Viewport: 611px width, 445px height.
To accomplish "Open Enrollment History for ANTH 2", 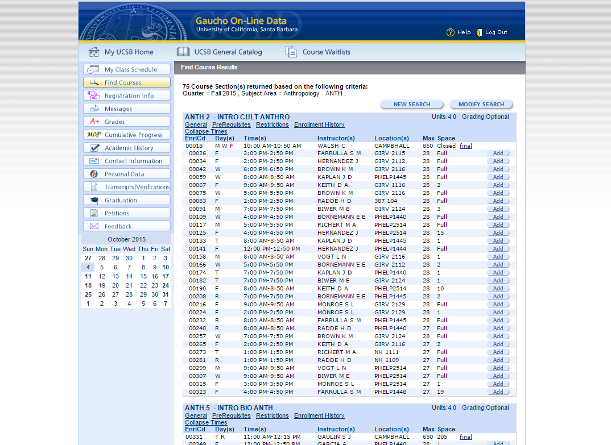I will pyautogui.click(x=319, y=124).
